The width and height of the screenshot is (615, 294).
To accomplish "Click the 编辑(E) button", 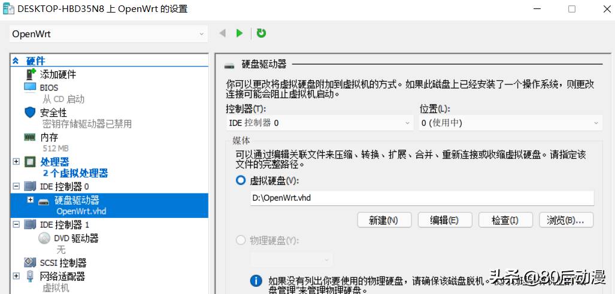I will tap(444, 220).
